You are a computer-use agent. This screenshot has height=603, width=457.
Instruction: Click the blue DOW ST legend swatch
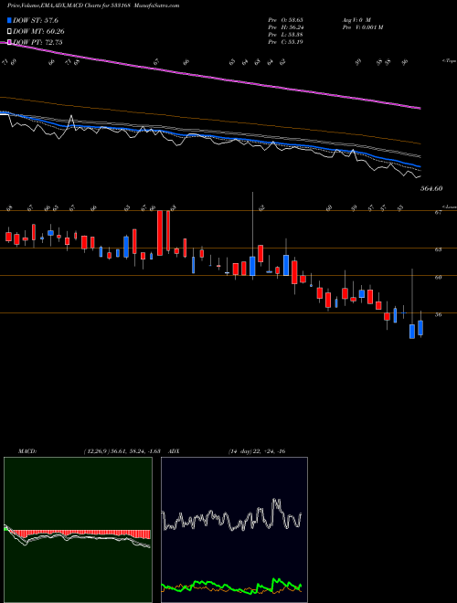coord(10,20)
